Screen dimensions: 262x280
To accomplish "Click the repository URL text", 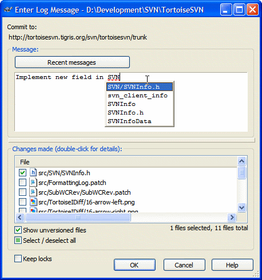I will pos(78,37).
